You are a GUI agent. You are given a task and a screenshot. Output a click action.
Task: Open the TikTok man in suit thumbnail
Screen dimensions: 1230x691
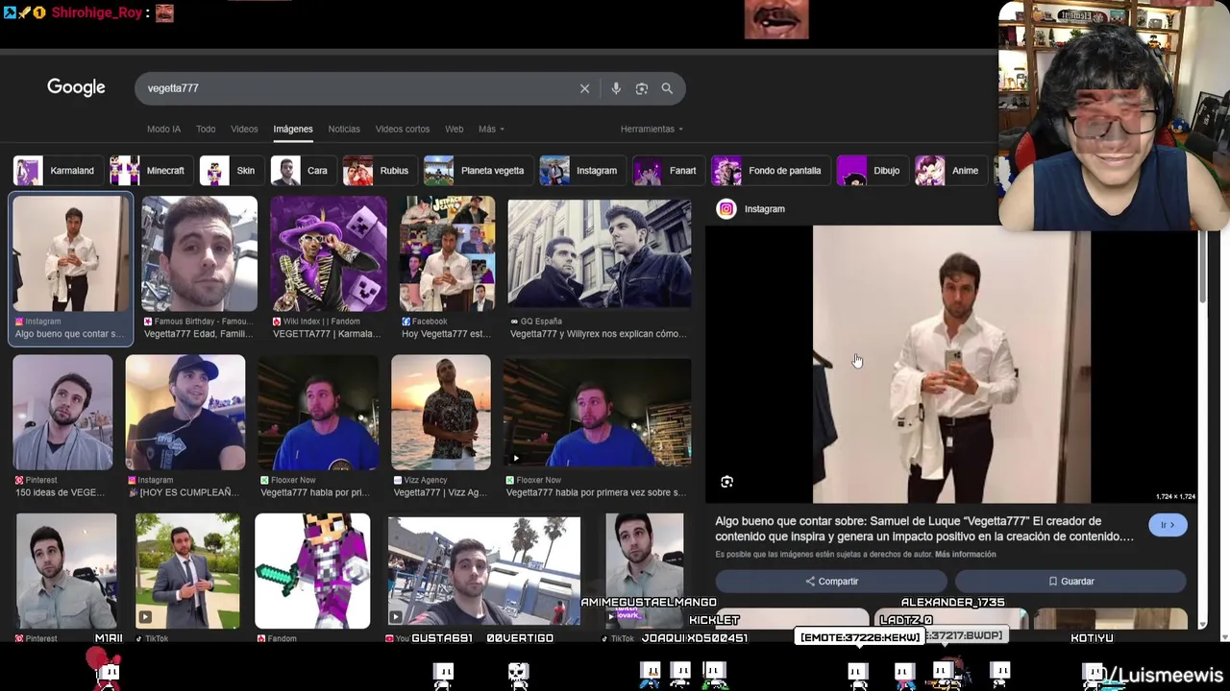point(187,571)
